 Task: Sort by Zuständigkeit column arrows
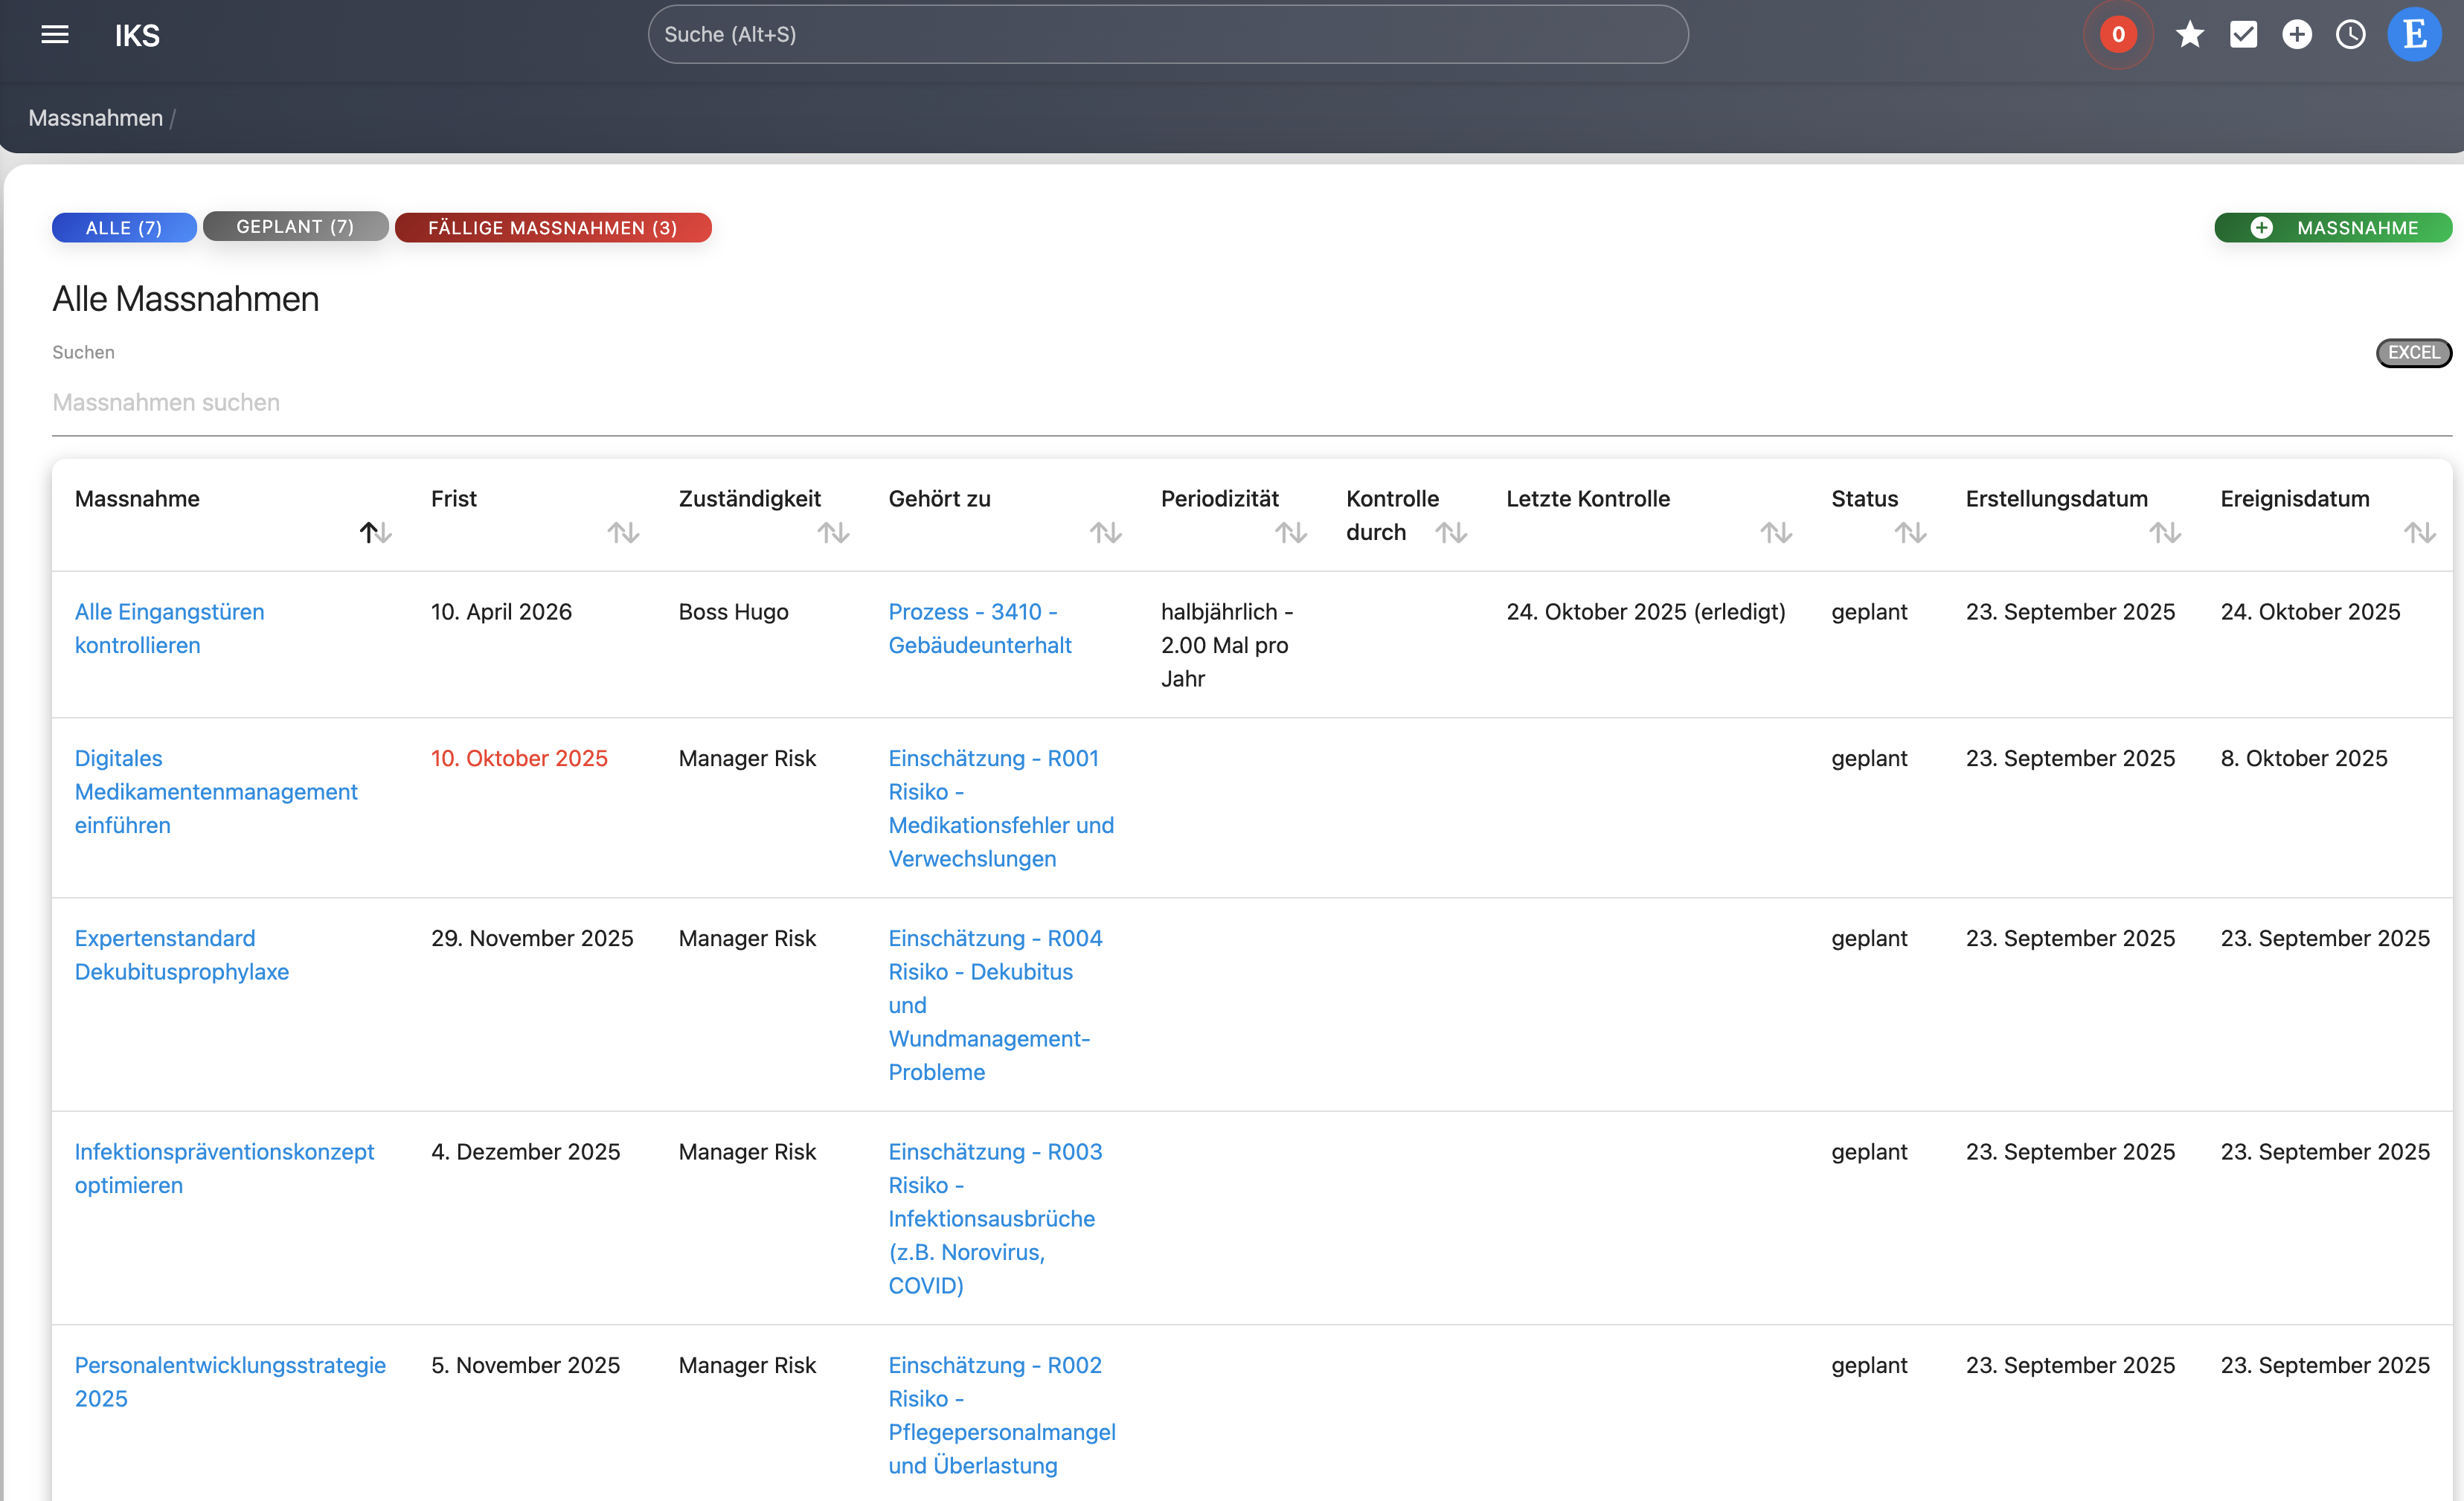click(x=833, y=533)
